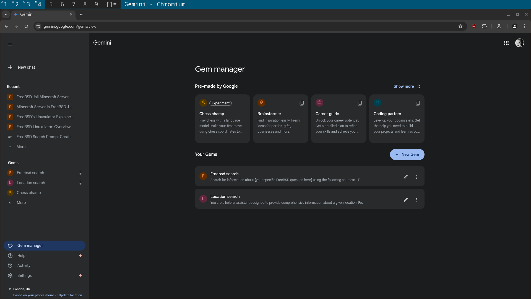The height and width of the screenshot is (299, 531).
Task: Start a New chat
Action: point(26,67)
